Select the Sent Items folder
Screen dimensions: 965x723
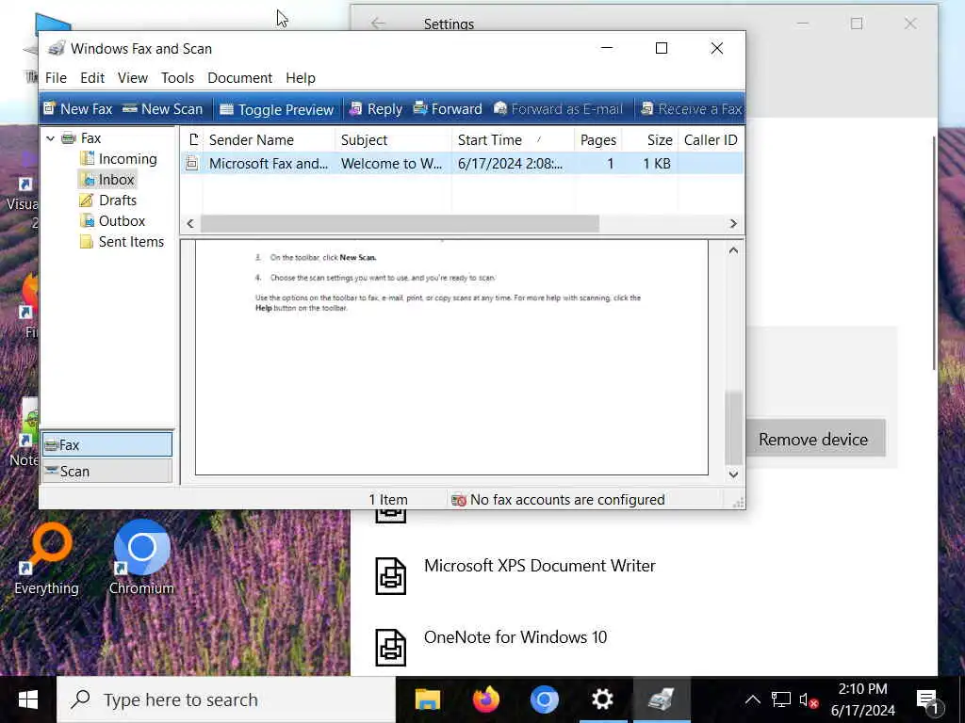122,242
